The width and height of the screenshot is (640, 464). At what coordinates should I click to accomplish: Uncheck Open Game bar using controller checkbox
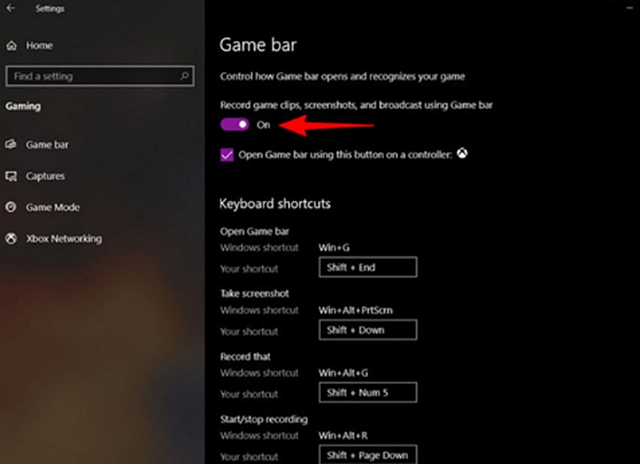pos(227,155)
